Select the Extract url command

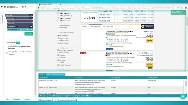tap(20, 24)
